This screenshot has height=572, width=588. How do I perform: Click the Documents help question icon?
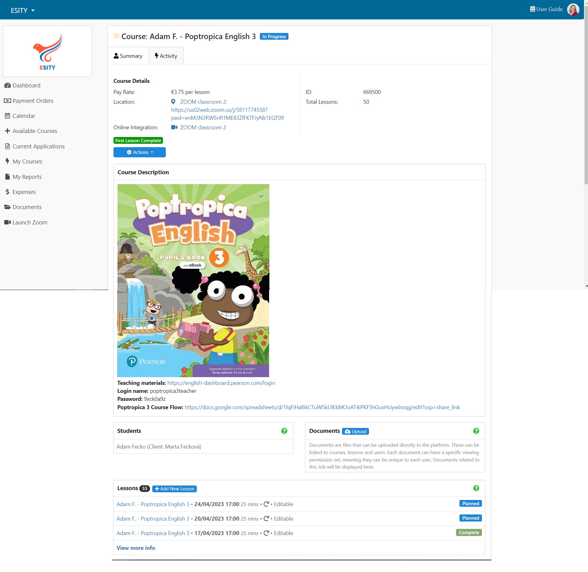click(x=476, y=431)
